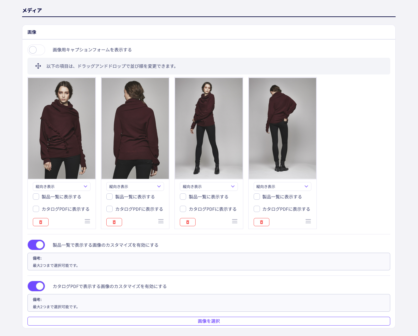Screen dimensions: 418x336
Task: Delete the second image (back close-up)
Action: [x=114, y=222]
